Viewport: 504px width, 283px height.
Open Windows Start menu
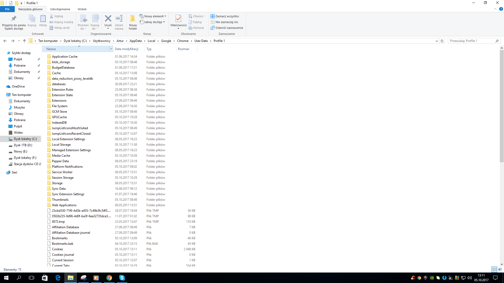pyautogui.click(x=6, y=278)
